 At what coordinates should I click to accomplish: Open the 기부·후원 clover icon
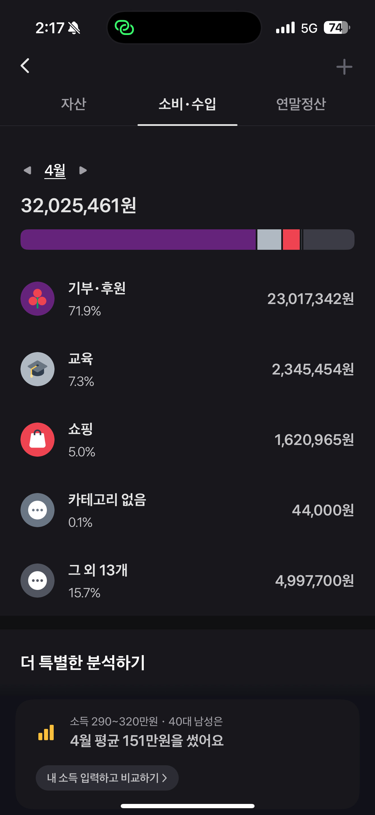click(37, 299)
